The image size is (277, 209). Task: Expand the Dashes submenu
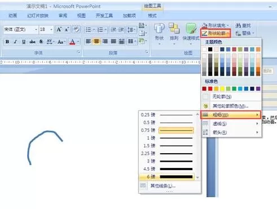231,123
